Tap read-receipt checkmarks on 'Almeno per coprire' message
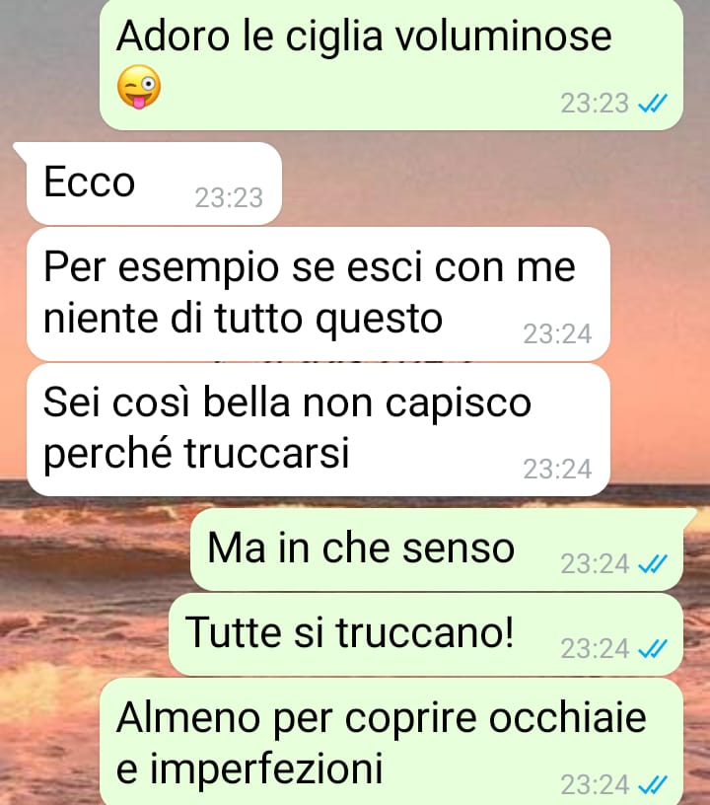 [x=652, y=784]
